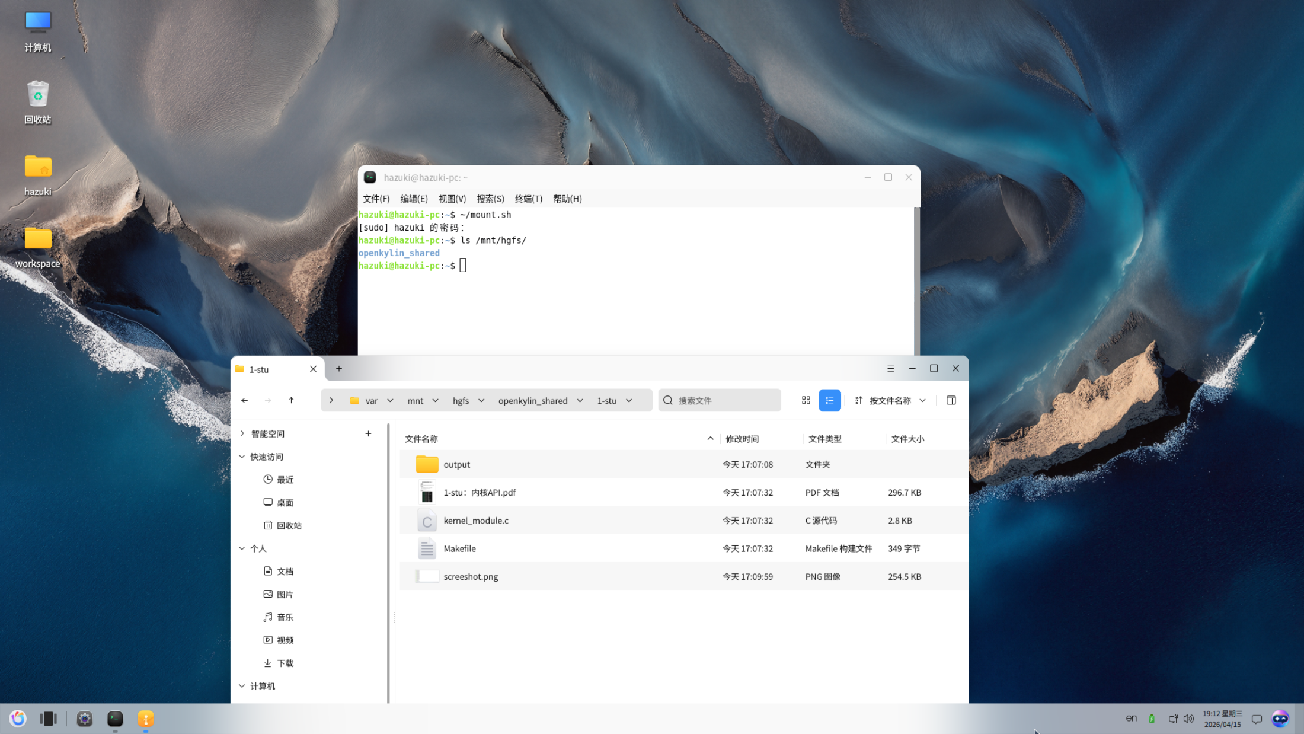The width and height of the screenshot is (1304, 734).
Task: Go back using the back arrow
Action: pyautogui.click(x=244, y=400)
